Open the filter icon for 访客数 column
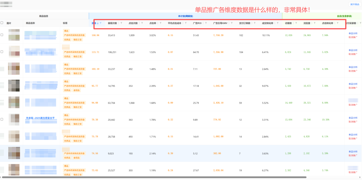The image size is (362, 182). [x=296, y=23]
